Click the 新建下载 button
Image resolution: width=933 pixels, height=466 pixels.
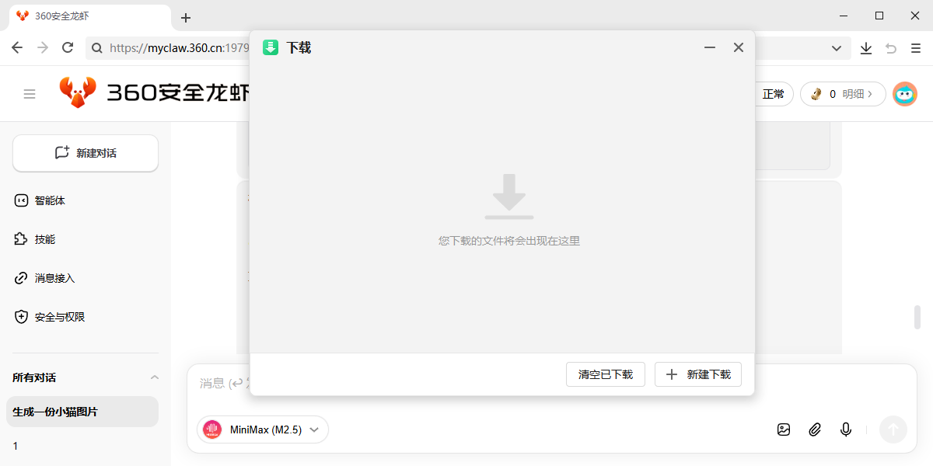698,374
